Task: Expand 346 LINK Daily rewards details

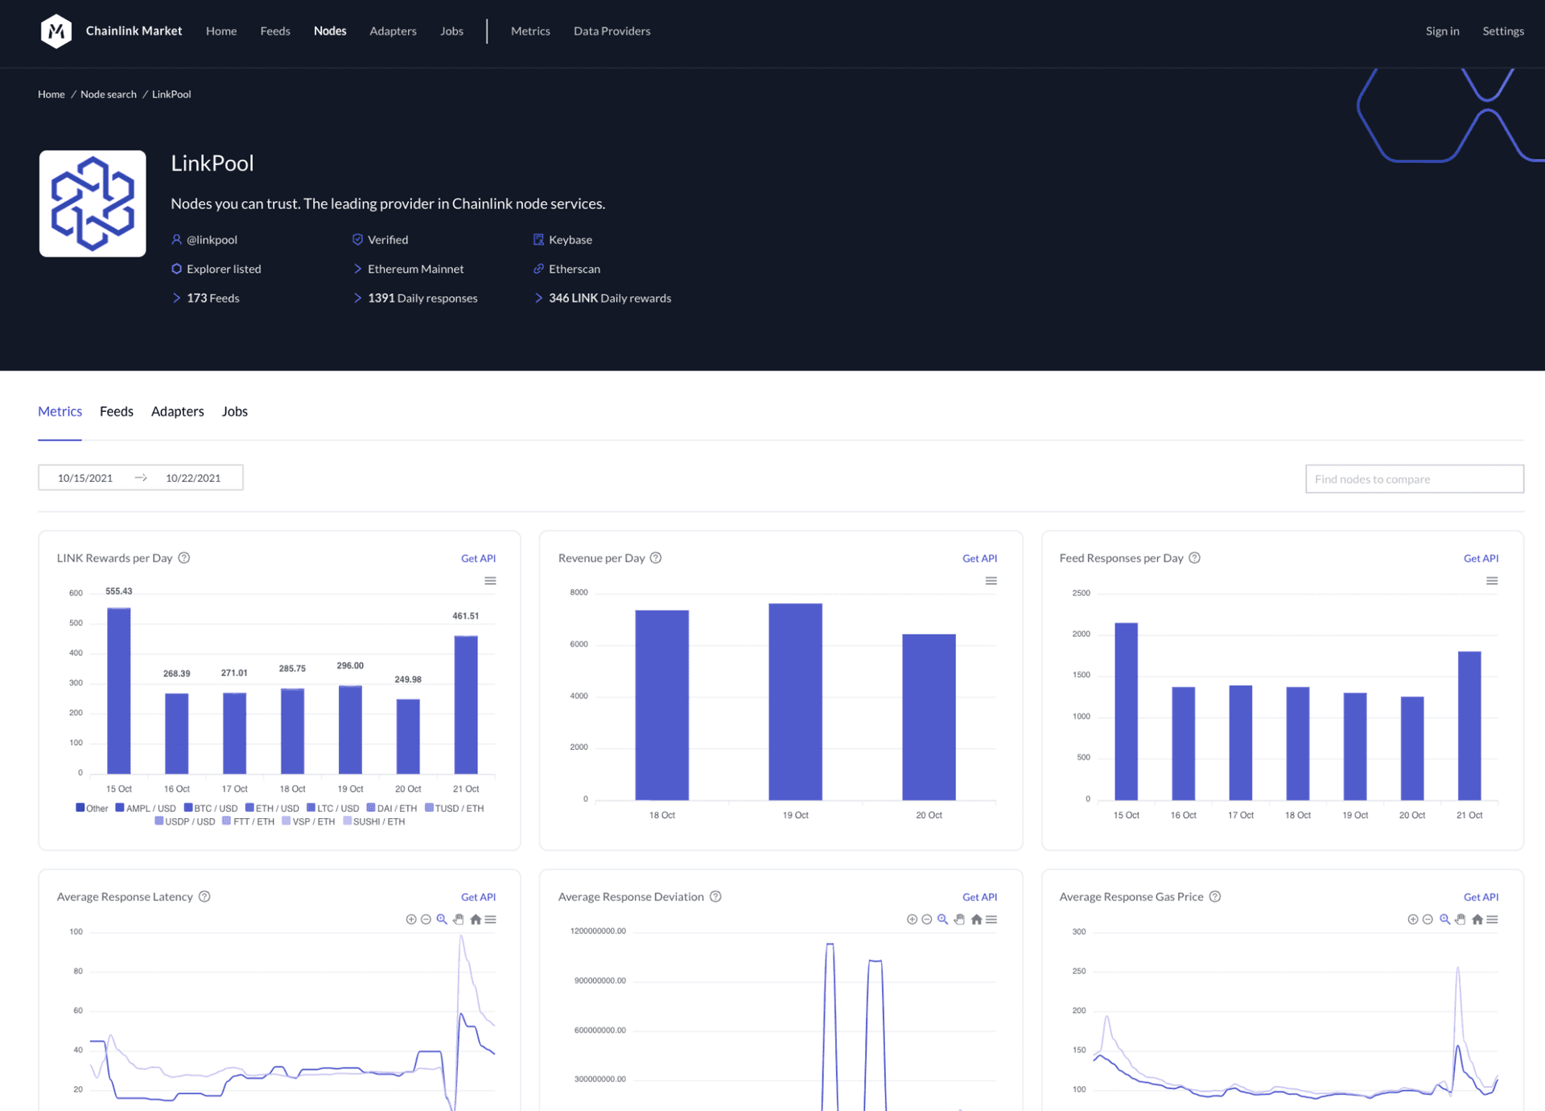Action: 603,298
